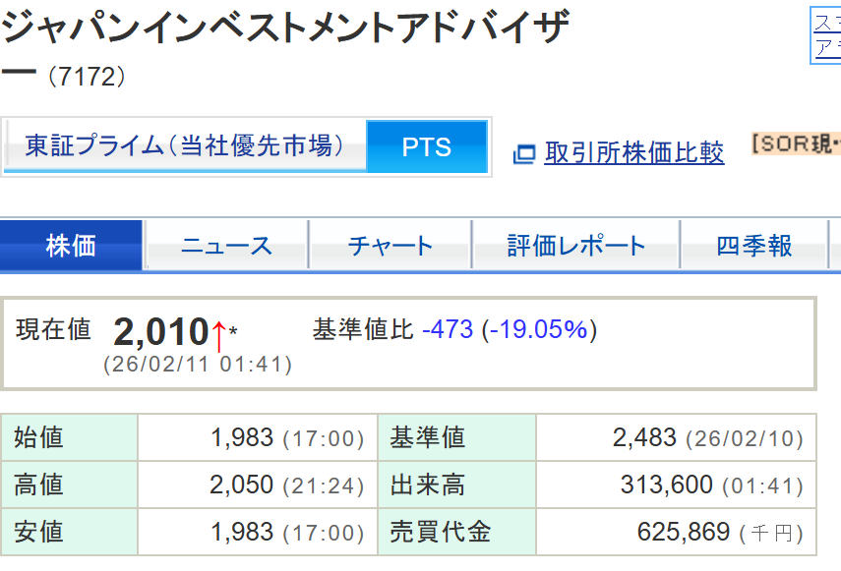Click the 売買代金 value 625,869
841x571 pixels.
(684, 532)
